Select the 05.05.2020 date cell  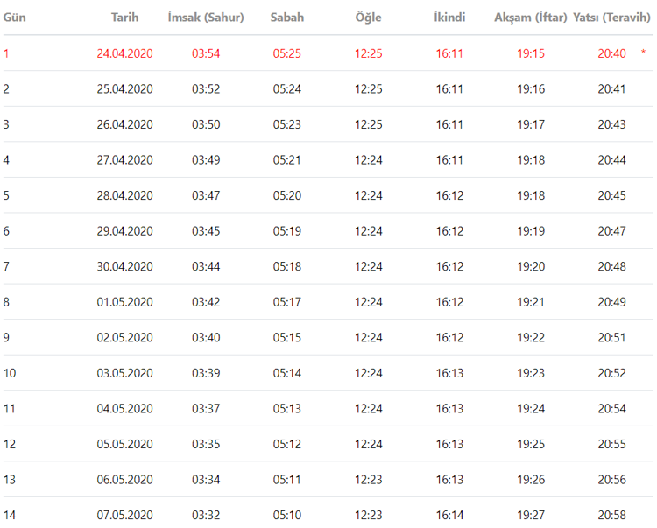tap(124, 444)
